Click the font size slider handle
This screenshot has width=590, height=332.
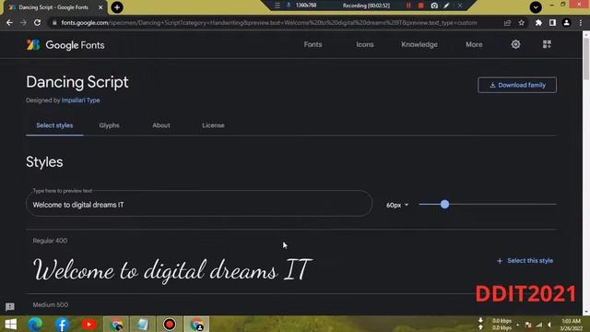click(x=444, y=205)
